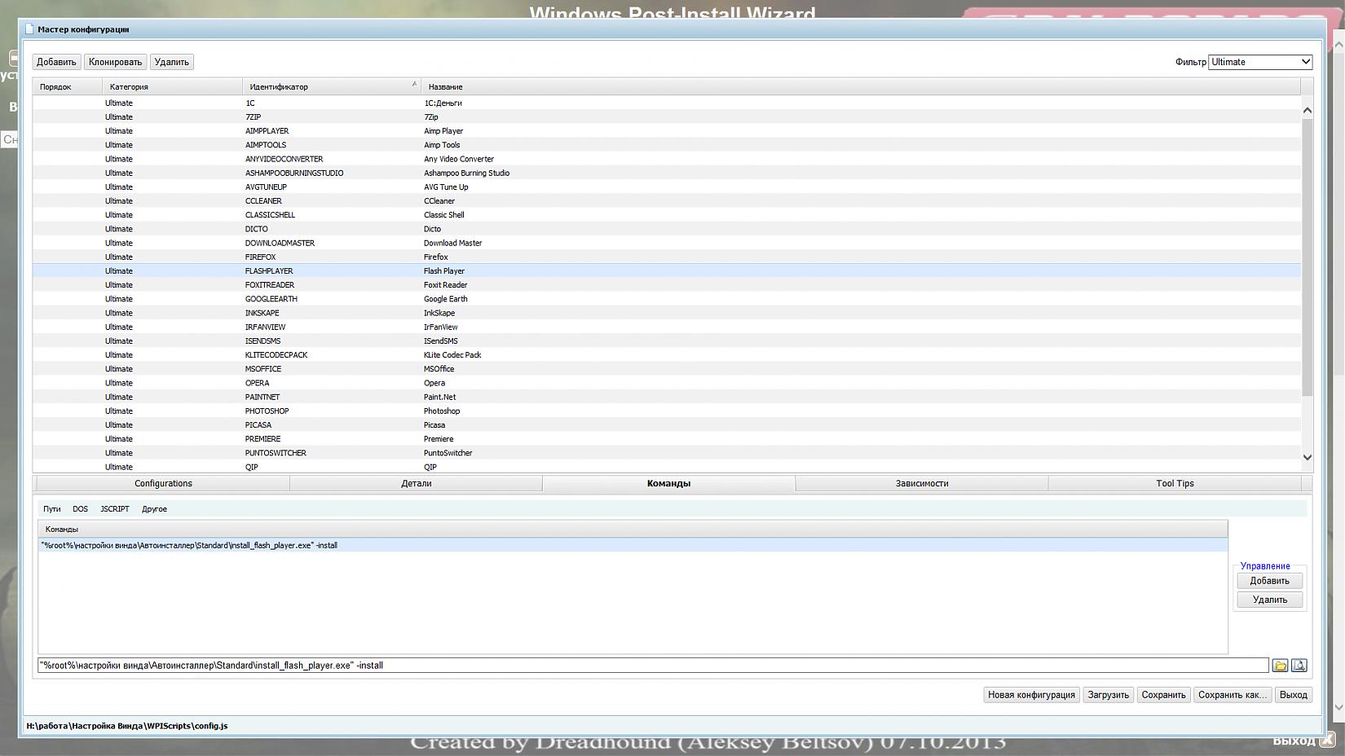Select the Google Earth name cell
Image resolution: width=1345 pixels, height=756 pixels.
point(445,299)
